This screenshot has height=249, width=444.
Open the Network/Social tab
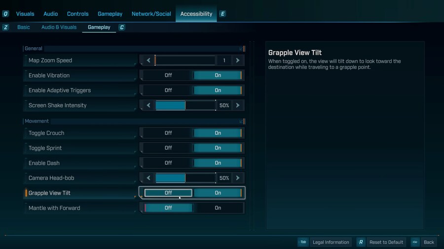tap(151, 14)
